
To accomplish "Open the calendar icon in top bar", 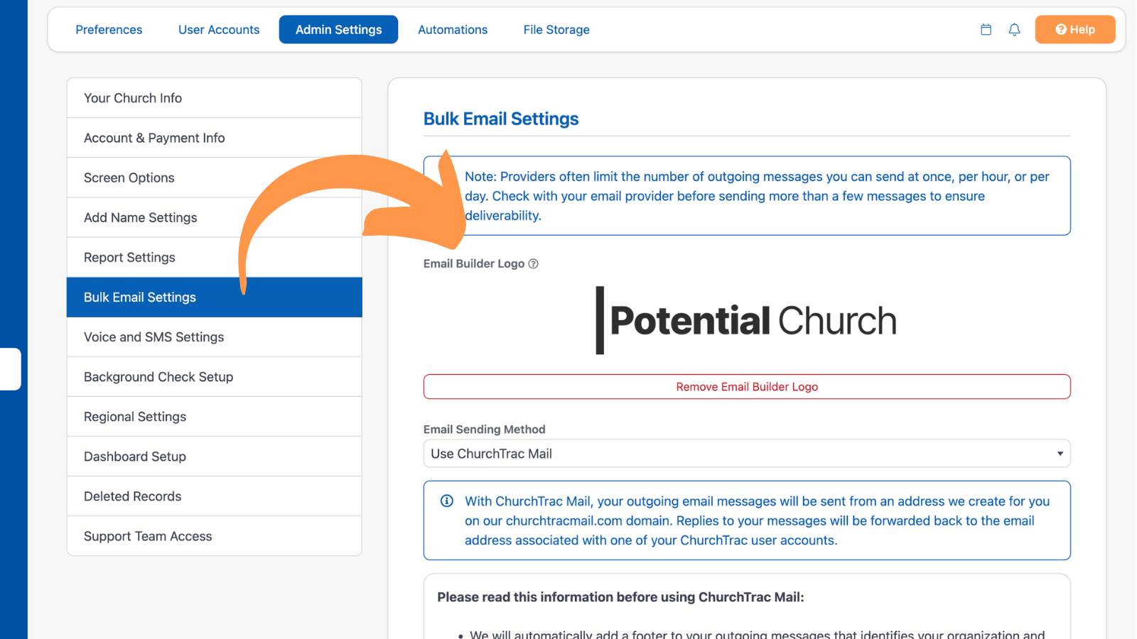I will point(986,30).
